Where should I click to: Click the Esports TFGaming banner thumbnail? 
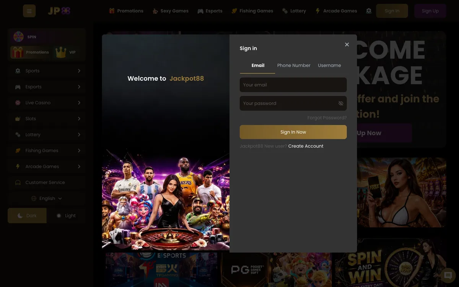[161, 270]
